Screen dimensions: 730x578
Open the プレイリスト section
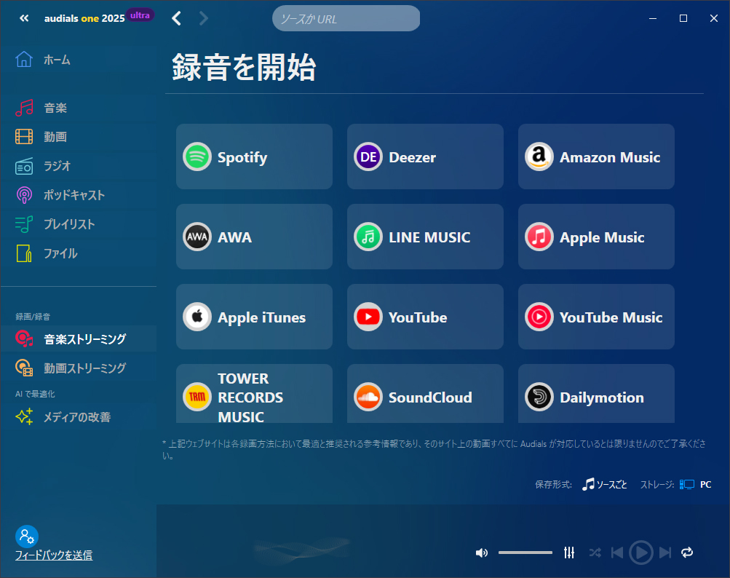(78, 224)
